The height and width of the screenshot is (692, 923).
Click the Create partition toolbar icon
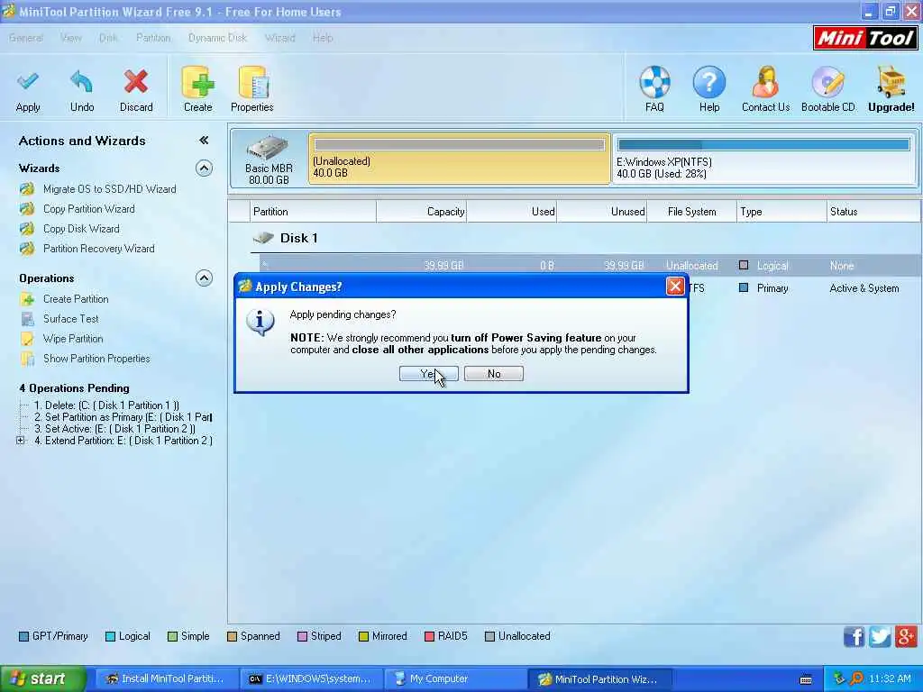[197, 82]
